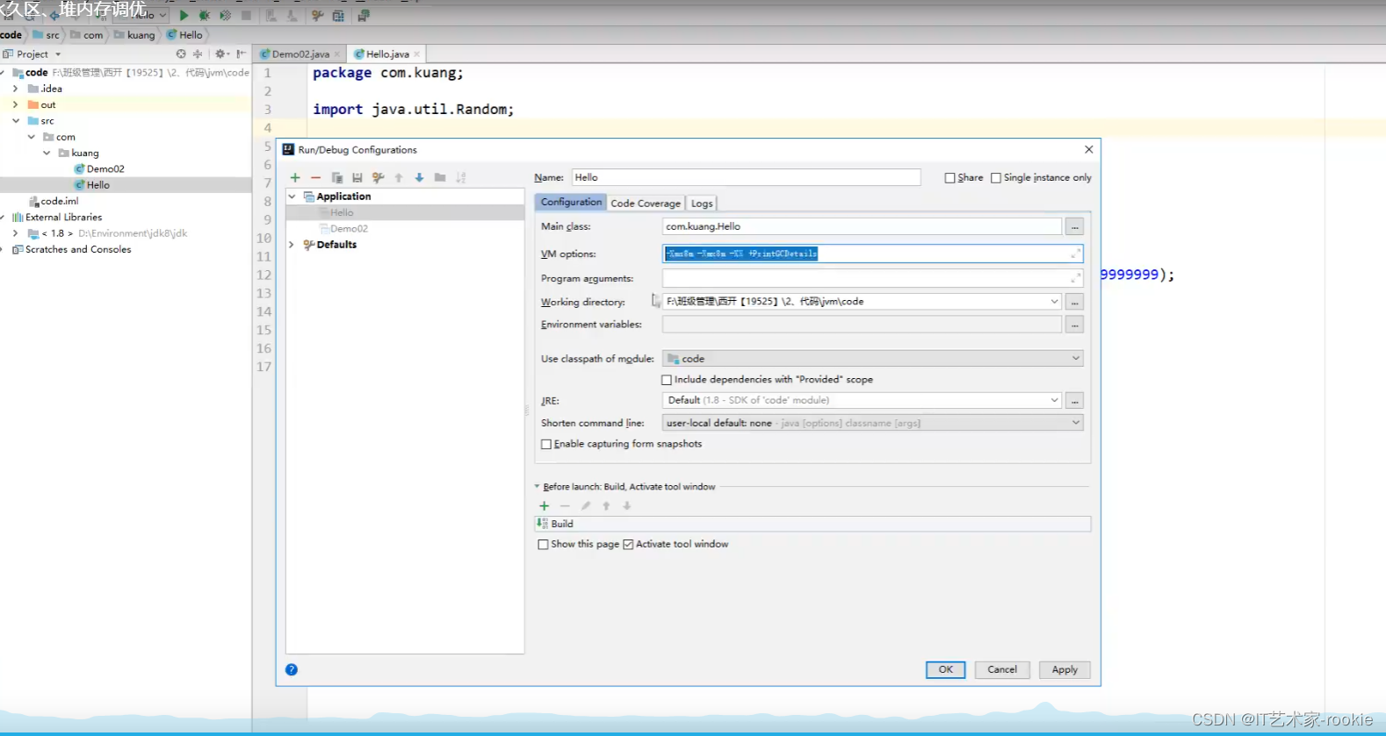Switch to the Code Coverage tab
The width and height of the screenshot is (1386, 736).
pos(645,204)
